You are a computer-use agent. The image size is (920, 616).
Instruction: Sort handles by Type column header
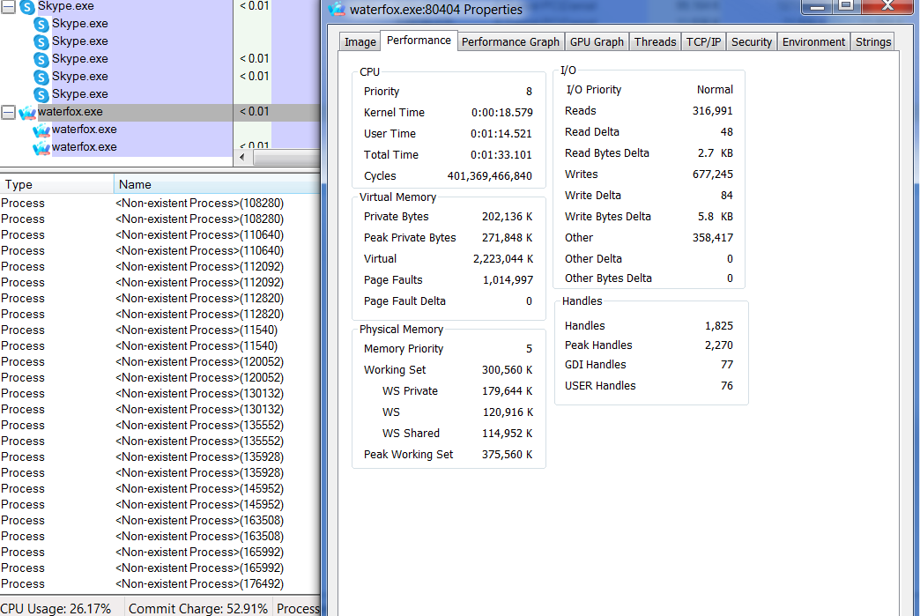56,184
